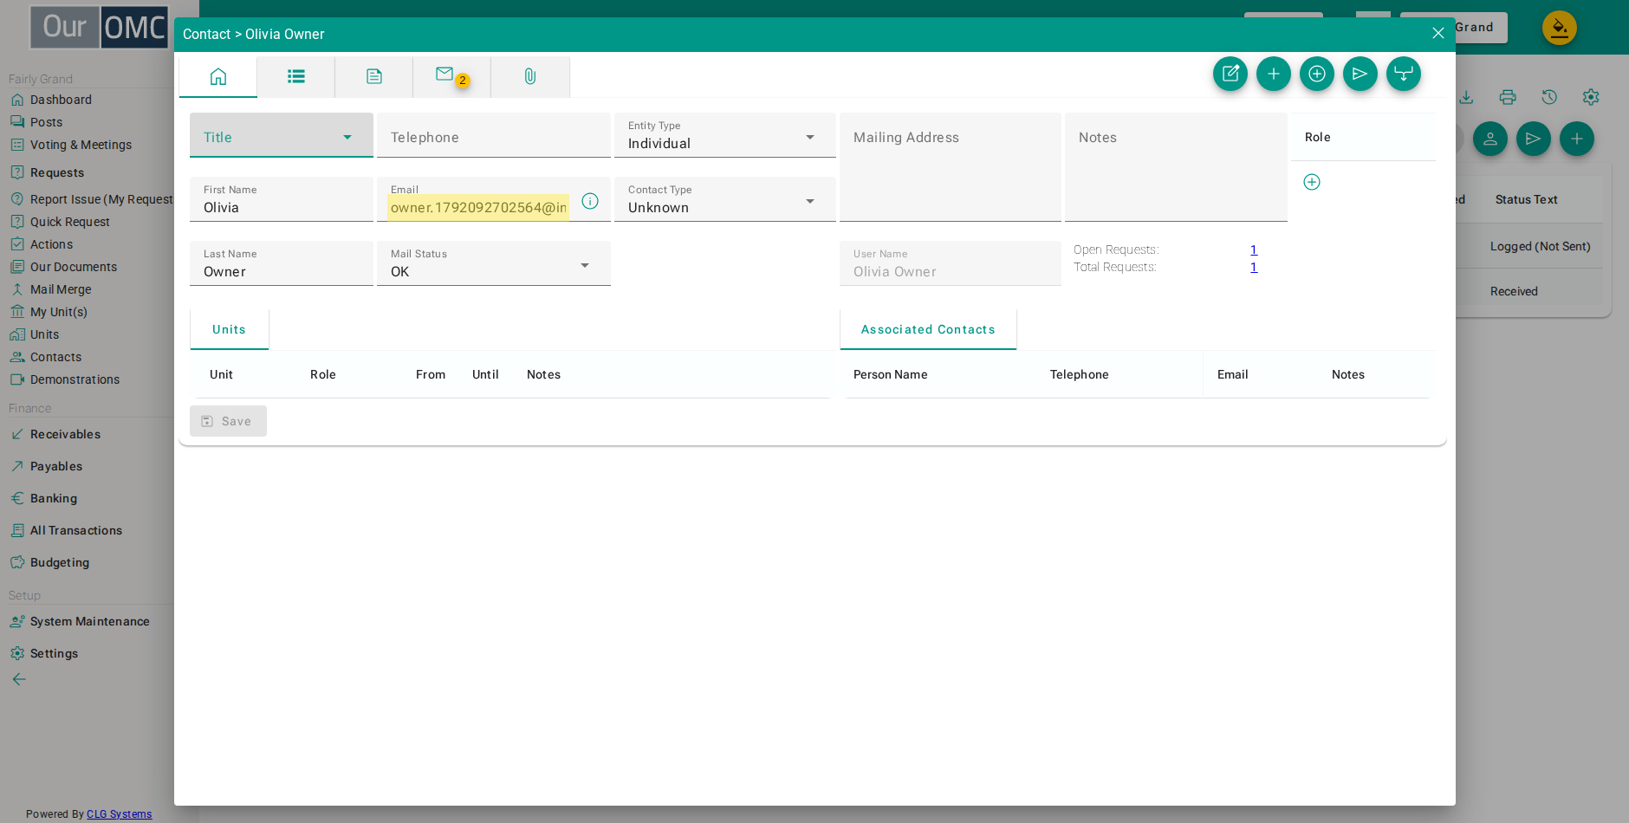
Task: Open the notes document tab
Action: point(373,76)
